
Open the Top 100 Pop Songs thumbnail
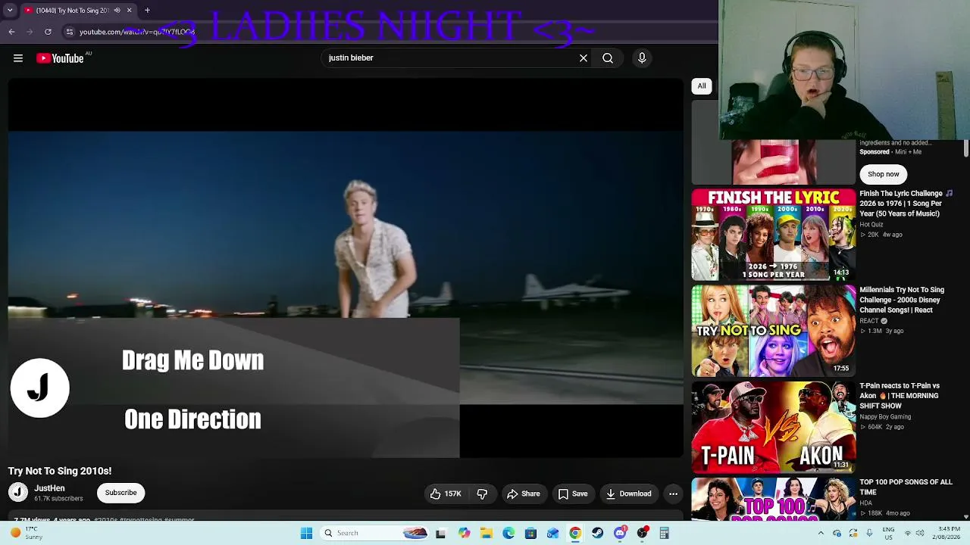click(x=774, y=500)
